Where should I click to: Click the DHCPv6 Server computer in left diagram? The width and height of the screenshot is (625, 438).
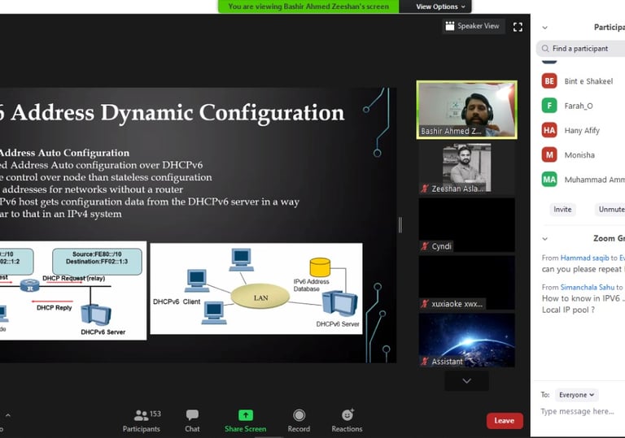(x=96, y=315)
